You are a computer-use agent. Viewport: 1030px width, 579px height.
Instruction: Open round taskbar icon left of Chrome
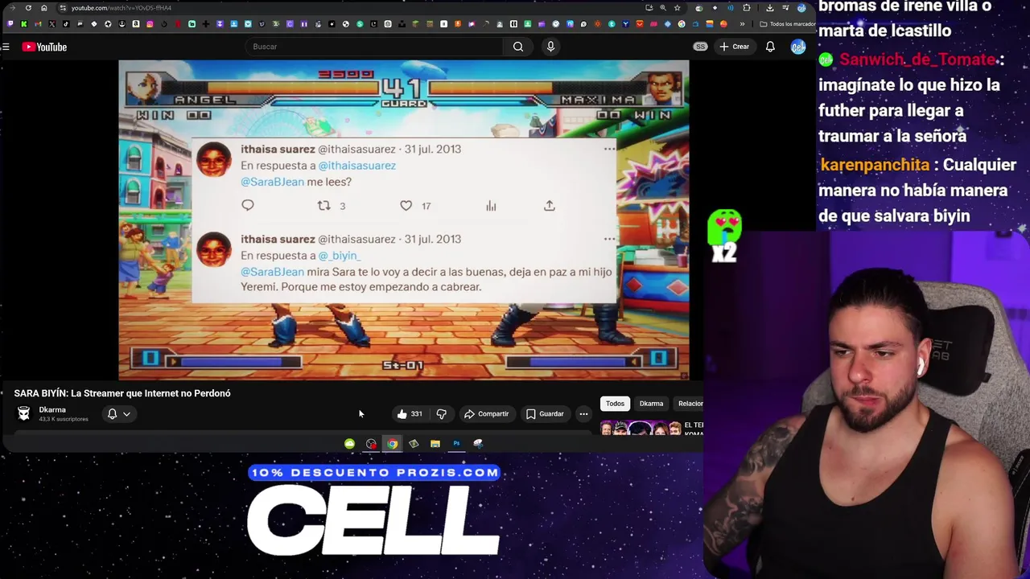371,444
